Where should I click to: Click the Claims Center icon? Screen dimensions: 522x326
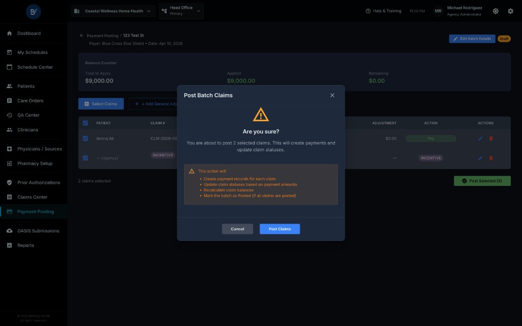9,197
